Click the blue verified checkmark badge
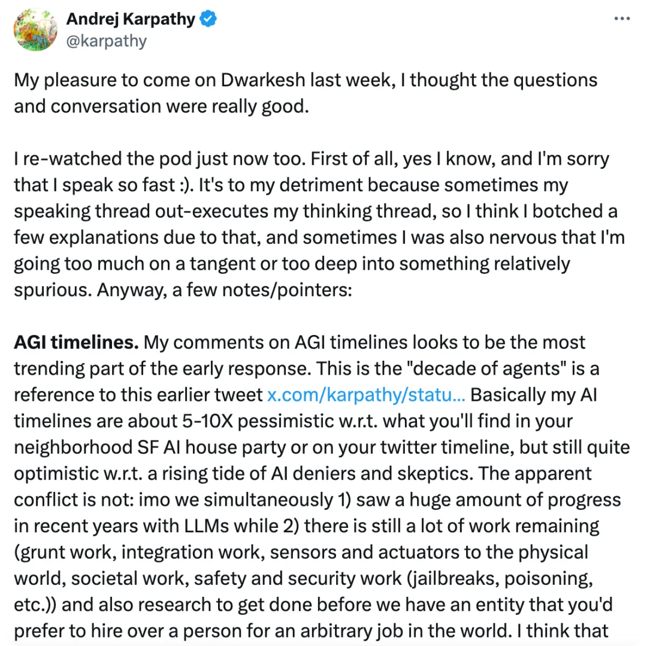The image size is (647, 646). coord(208,19)
